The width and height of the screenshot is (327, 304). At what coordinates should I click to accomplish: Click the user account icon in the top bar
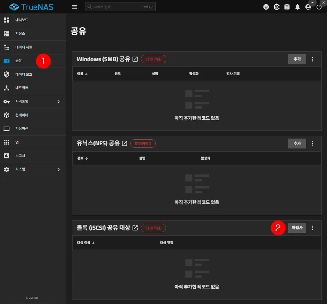[x=308, y=7]
